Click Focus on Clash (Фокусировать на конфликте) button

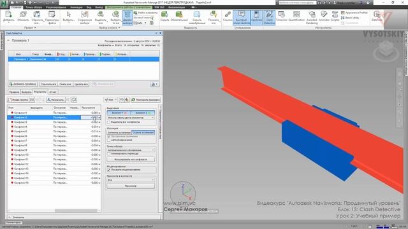pos(131,160)
